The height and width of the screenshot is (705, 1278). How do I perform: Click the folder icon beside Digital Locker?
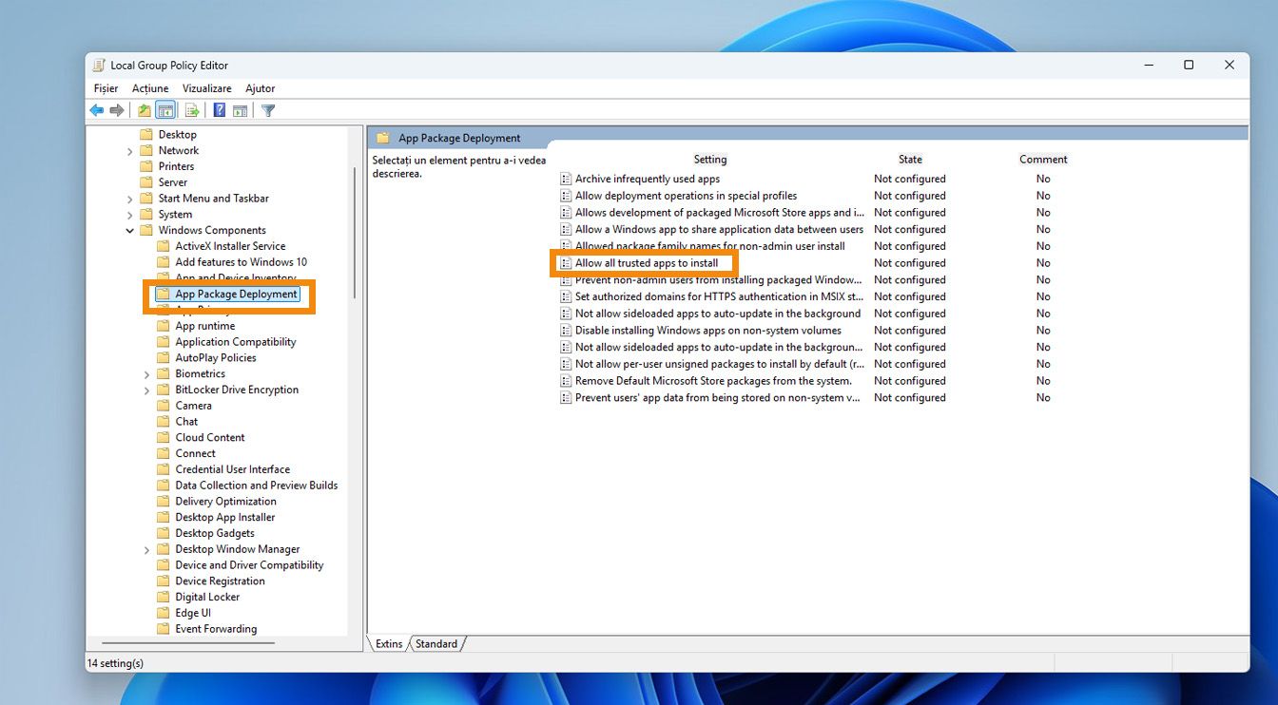click(164, 597)
